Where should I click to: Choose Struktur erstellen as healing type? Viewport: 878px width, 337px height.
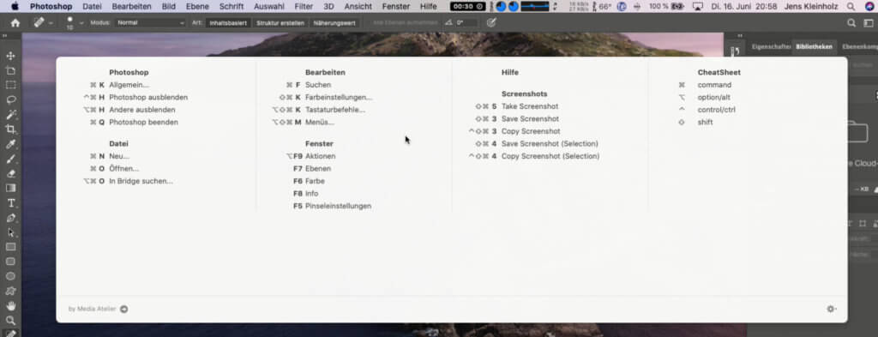coord(280,23)
